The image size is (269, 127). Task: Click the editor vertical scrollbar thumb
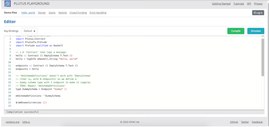(x=263, y=57)
